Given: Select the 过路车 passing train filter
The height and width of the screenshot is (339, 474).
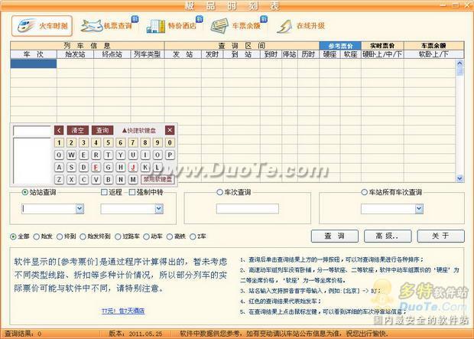Looking at the screenshot, I should tap(118, 236).
